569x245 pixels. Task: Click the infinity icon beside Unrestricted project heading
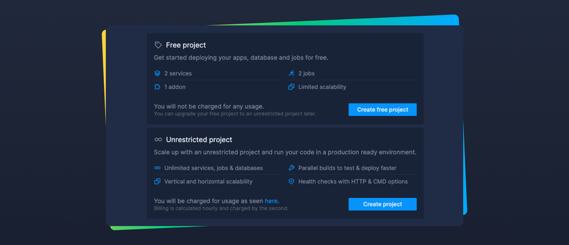pos(158,139)
